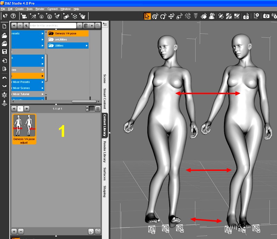This screenshot has height=239, width=277.
Task: Open tool settings gear icon
Action: [256, 16]
